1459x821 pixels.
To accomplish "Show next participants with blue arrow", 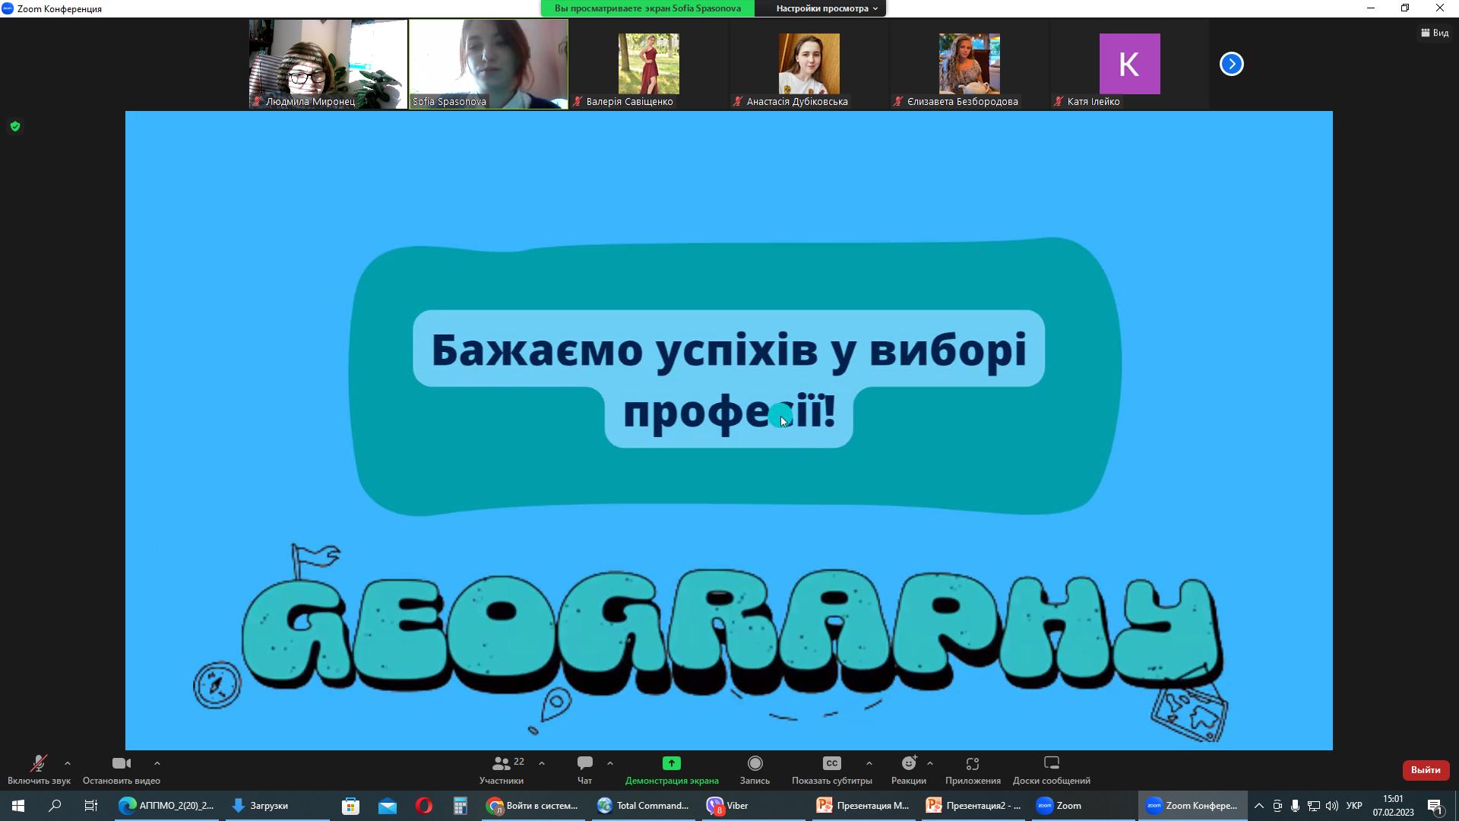I will click(1231, 64).
